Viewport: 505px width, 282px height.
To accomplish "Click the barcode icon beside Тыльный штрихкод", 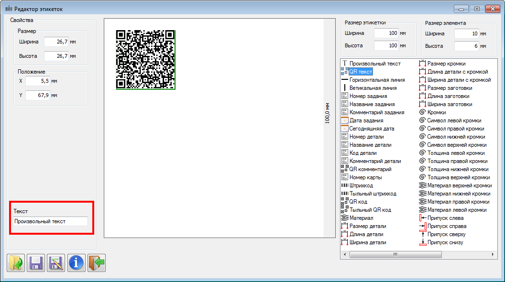I will click(x=345, y=194).
